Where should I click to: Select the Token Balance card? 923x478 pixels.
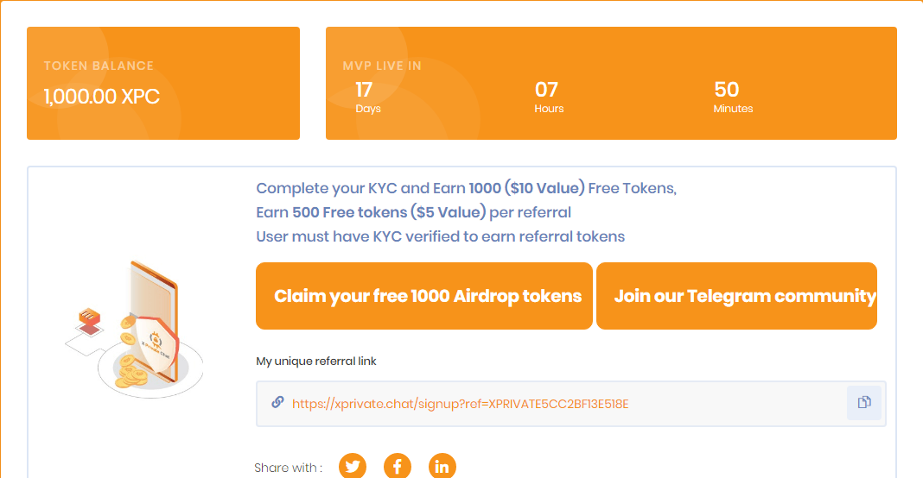[x=163, y=83]
